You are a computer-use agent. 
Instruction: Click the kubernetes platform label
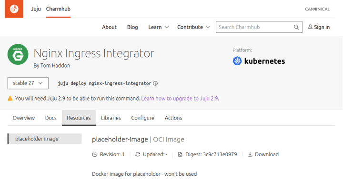tap(264, 61)
